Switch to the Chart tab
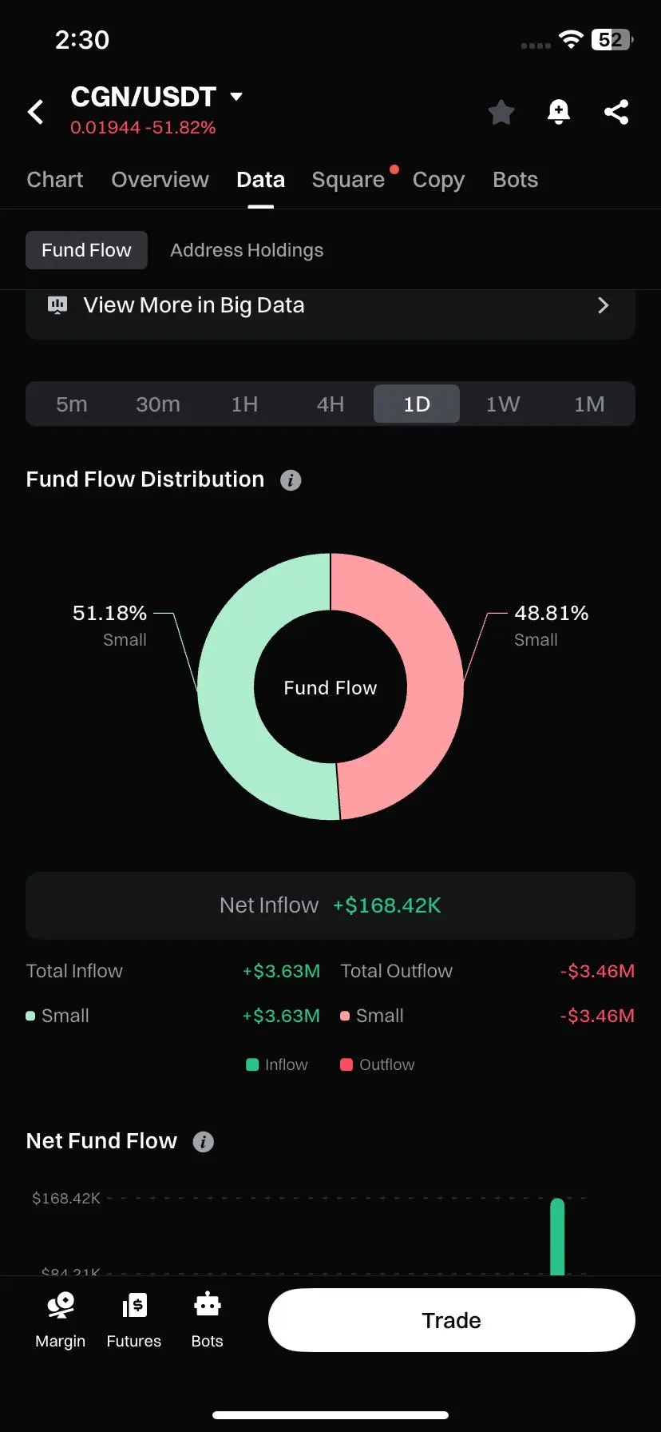This screenshot has height=1432, width=661. [x=54, y=180]
